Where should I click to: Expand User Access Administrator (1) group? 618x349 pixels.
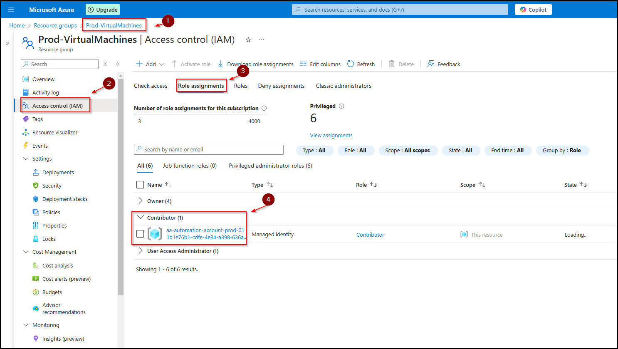click(141, 251)
